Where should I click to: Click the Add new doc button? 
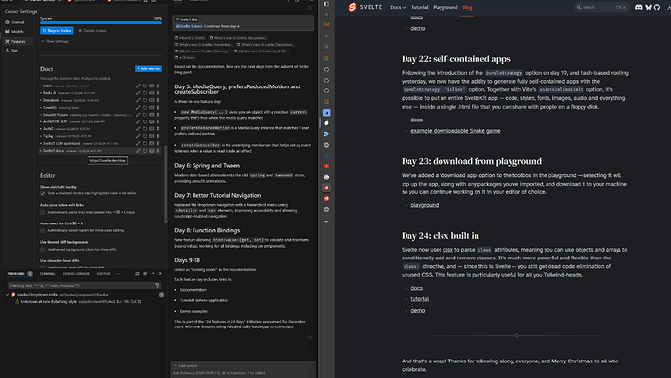pos(149,68)
